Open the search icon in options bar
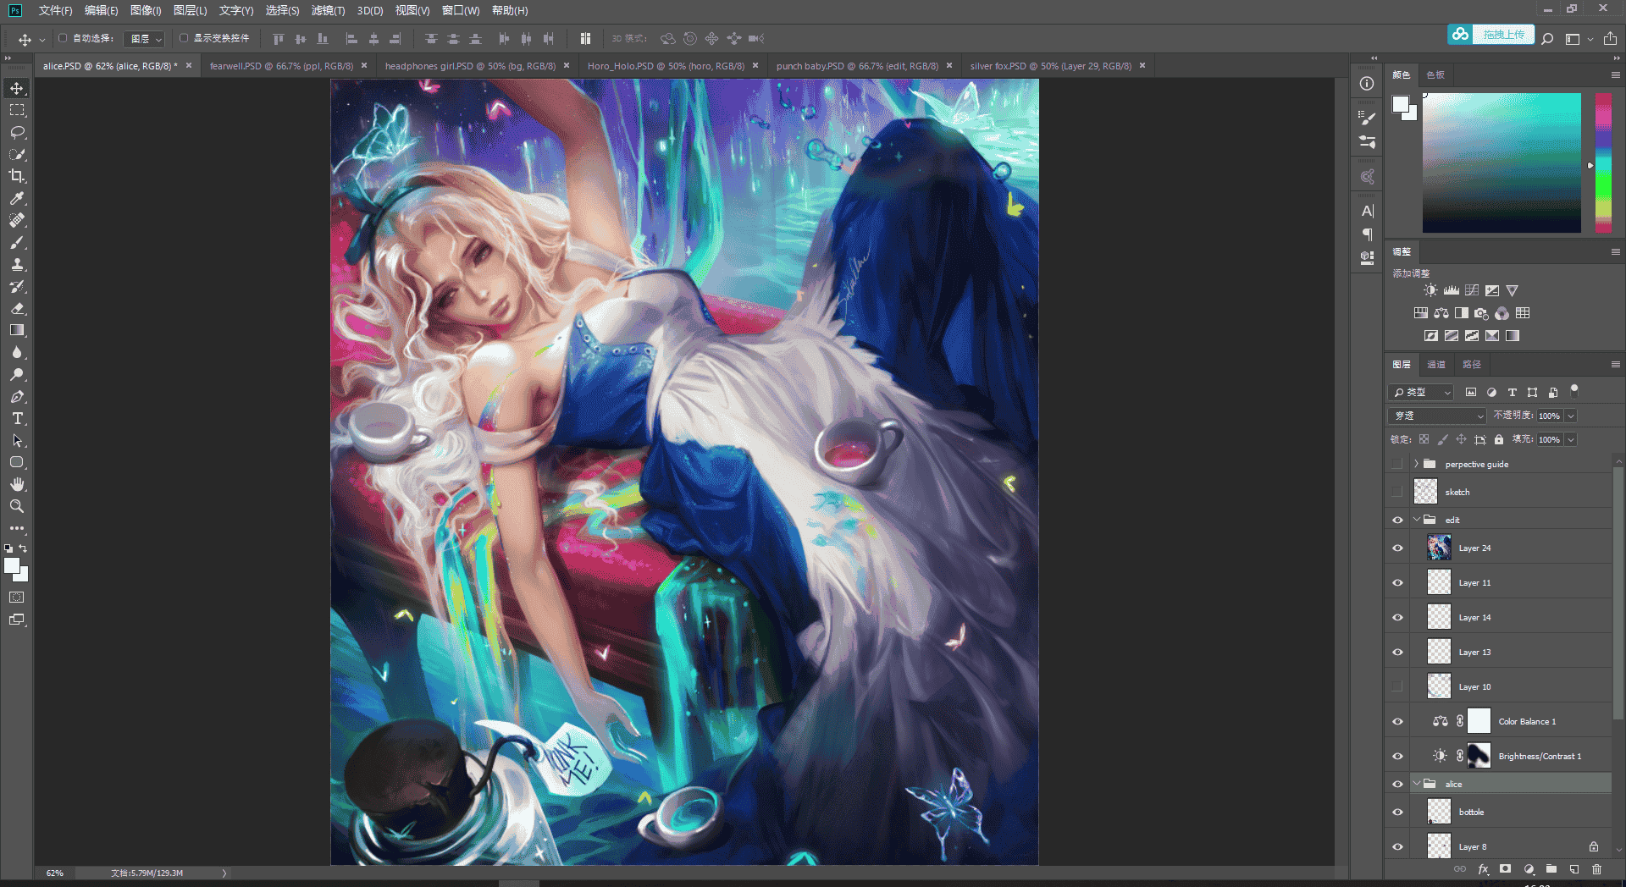This screenshot has width=1626, height=887. pos(1547,38)
